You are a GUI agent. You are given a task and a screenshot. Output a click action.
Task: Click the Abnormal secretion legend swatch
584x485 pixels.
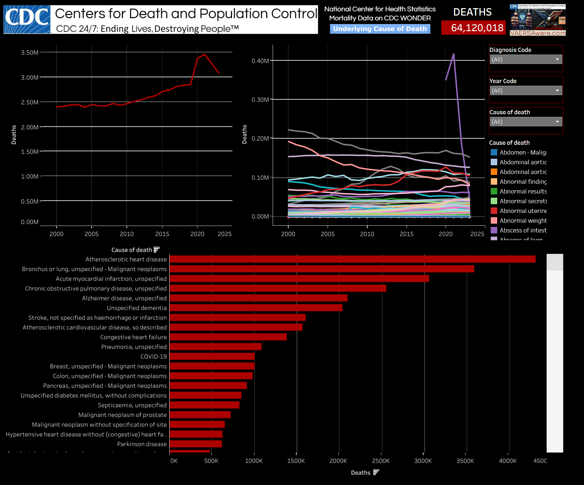(494, 201)
